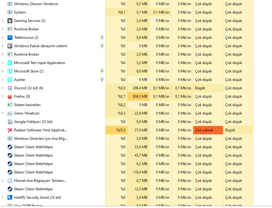Click the Düşük power usage cell for Discord

(208, 88)
